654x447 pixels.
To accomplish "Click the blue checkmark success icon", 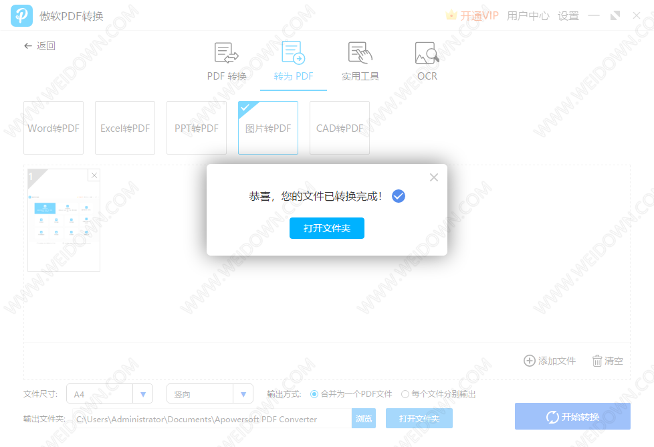I will pyautogui.click(x=399, y=196).
